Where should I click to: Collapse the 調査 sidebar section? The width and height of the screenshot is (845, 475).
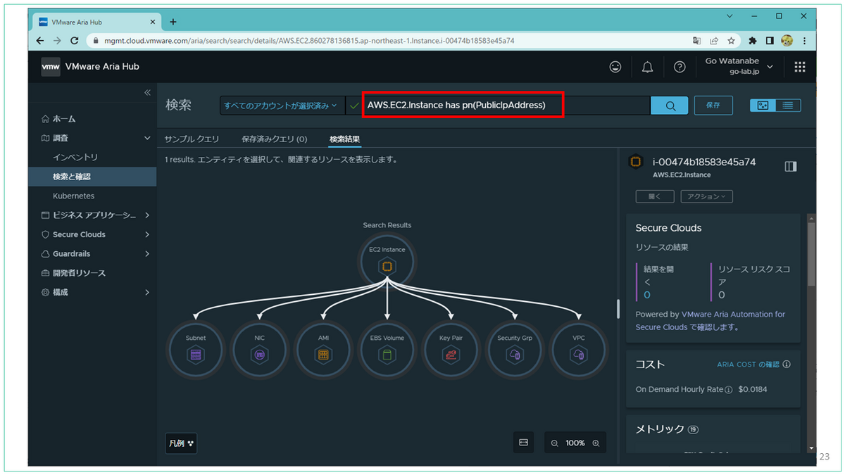point(147,138)
